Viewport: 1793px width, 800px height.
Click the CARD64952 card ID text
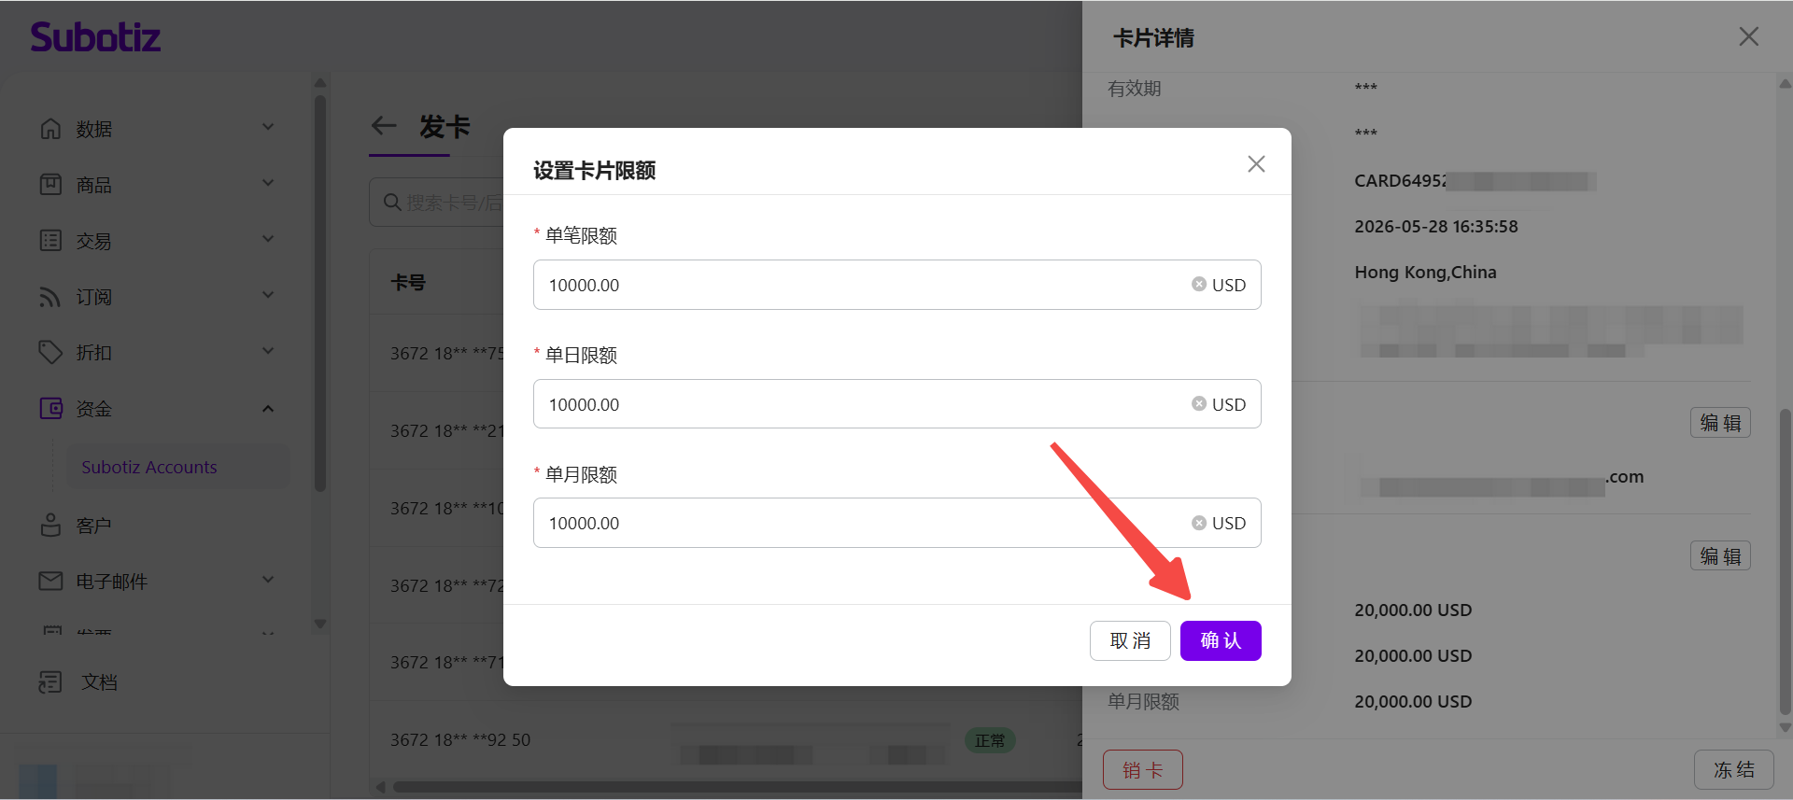(1401, 181)
